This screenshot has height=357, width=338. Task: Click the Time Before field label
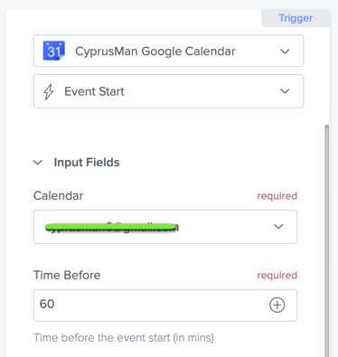pos(67,275)
